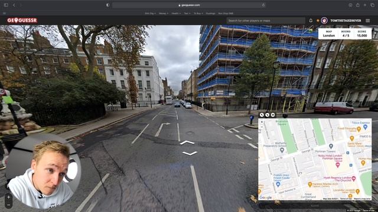Open the hamburger menu
Screen dimensions: 378x212
click(367, 21)
